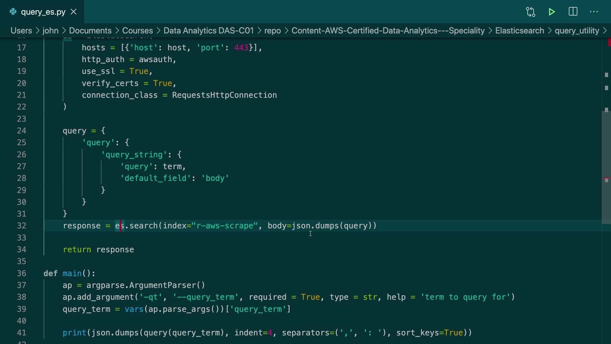Click the Open Changes compare icon
The image size is (611, 344).
(x=530, y=12)
